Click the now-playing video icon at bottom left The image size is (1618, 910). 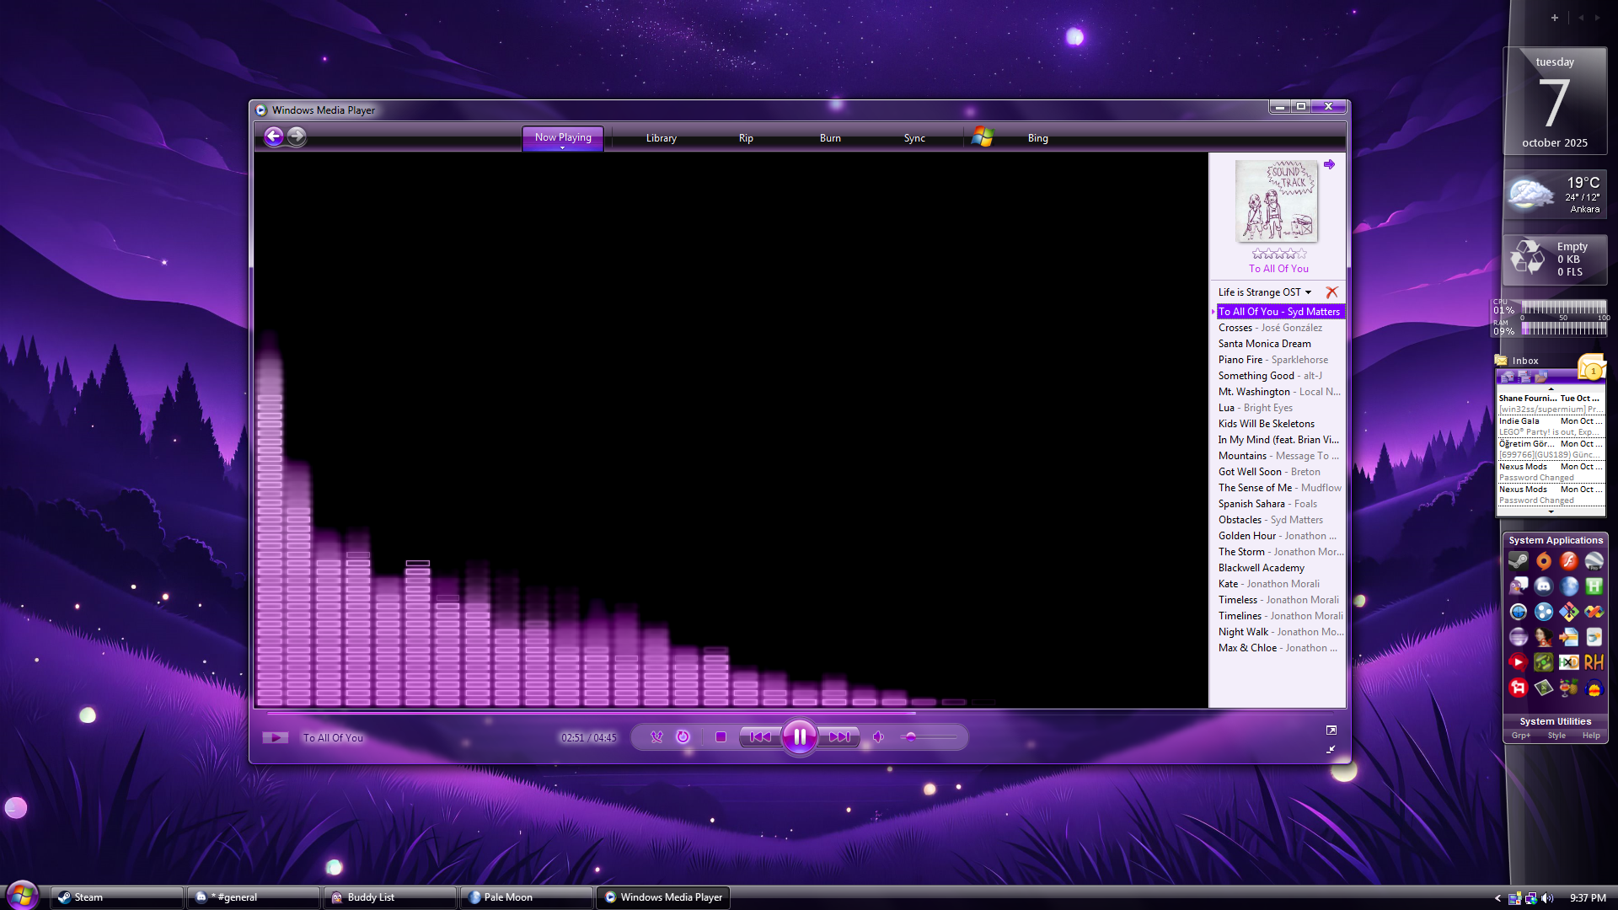pos(275,737)
